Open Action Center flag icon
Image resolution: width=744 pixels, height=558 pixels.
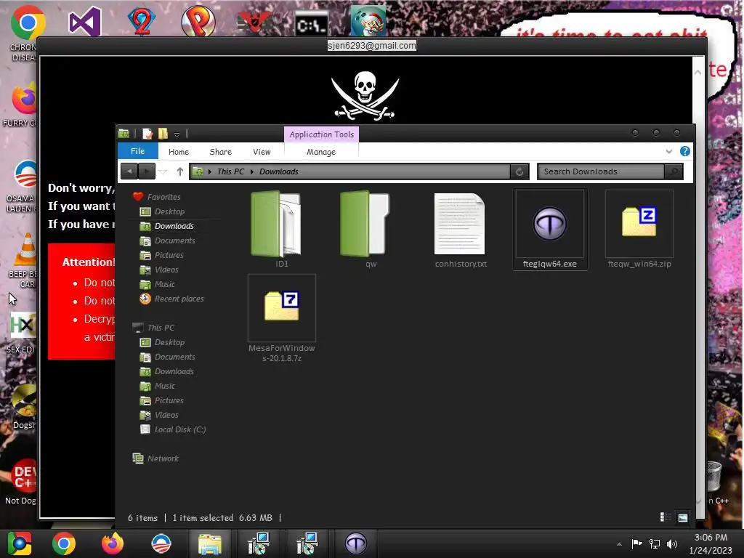pyautogui.click(x=636, y=543)
